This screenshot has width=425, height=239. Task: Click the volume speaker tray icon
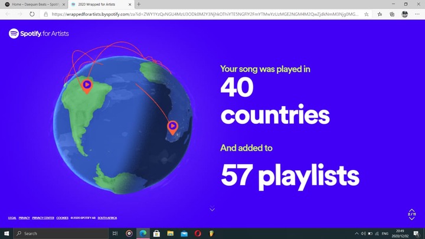pos(364,233)
